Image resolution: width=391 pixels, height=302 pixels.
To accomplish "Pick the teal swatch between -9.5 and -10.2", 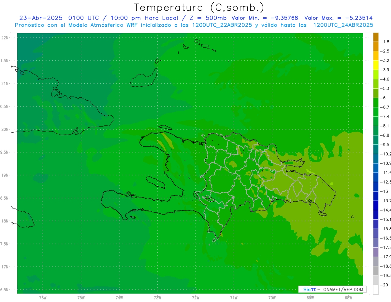I will tap(376, 149).
